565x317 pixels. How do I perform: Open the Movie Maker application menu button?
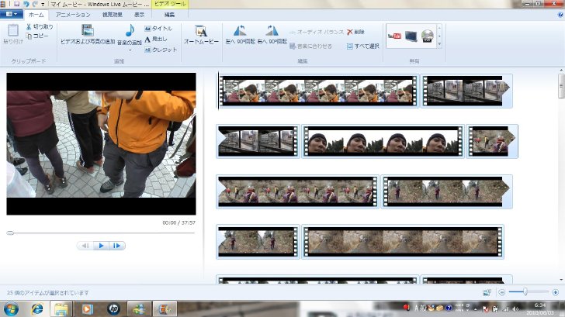click(x=12, y=14)
